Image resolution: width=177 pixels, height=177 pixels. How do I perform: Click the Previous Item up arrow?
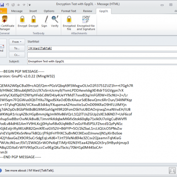click(18, 5)
